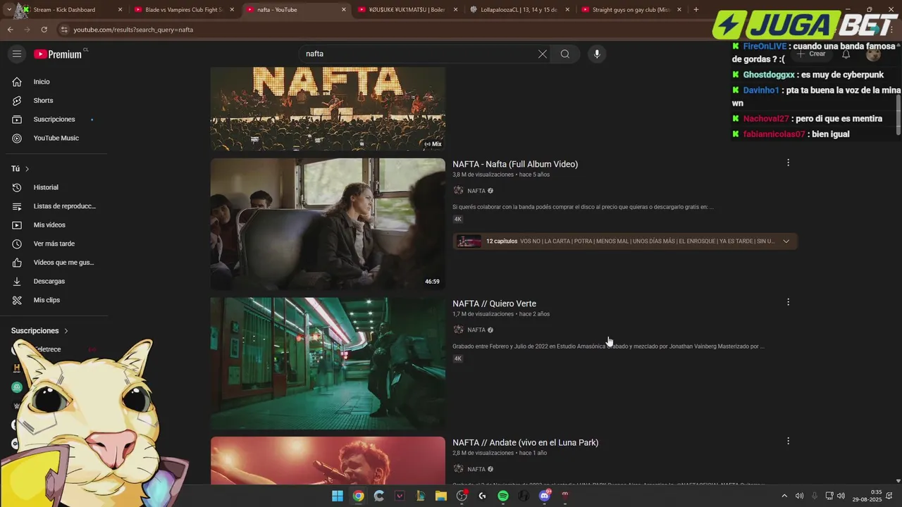
Task: Switch to LollapaloozaCL tab
Action: [x=518, y=10]
